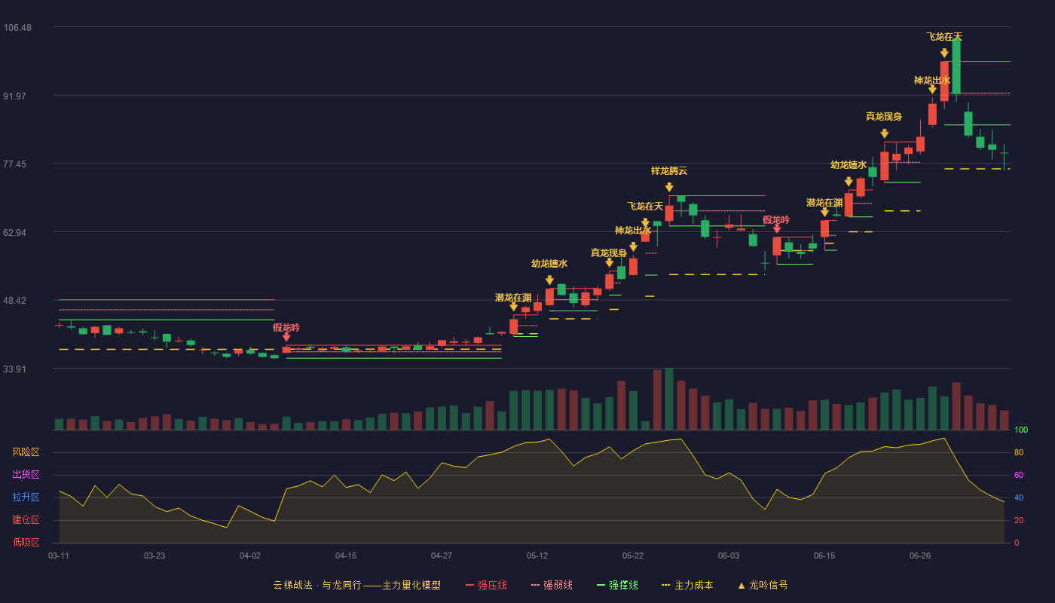
Task: Click the tallest green volume bar
Action: (x=669, y=399)
